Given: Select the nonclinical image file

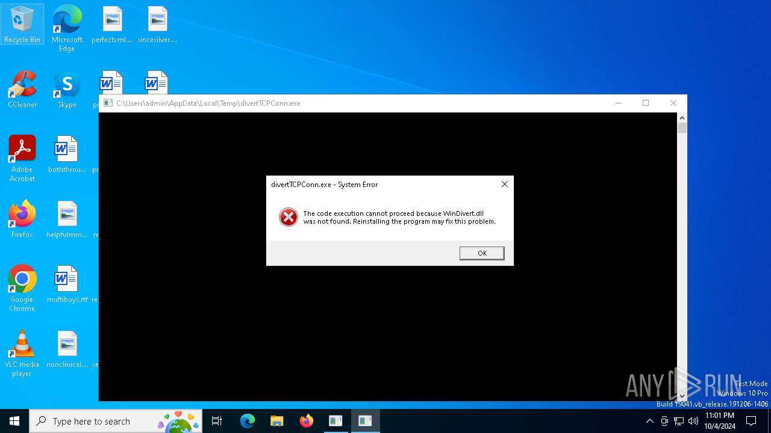Looking at the screenshot, I should pos(67,349).
